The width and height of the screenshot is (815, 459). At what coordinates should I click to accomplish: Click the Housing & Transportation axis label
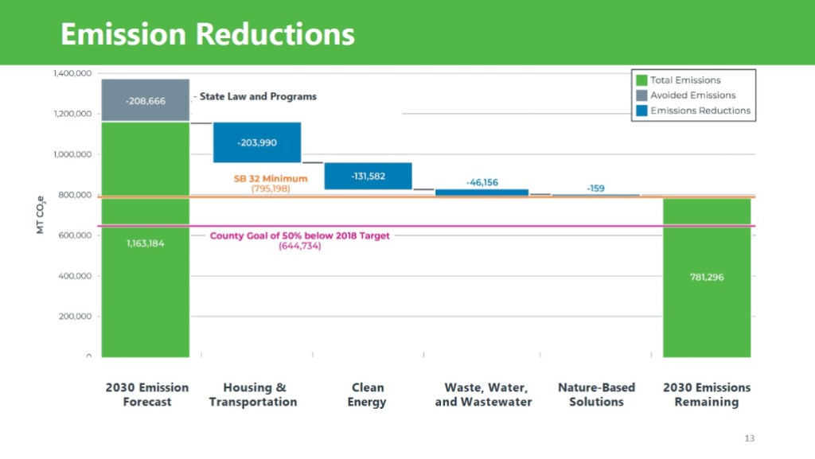(253, 395)
